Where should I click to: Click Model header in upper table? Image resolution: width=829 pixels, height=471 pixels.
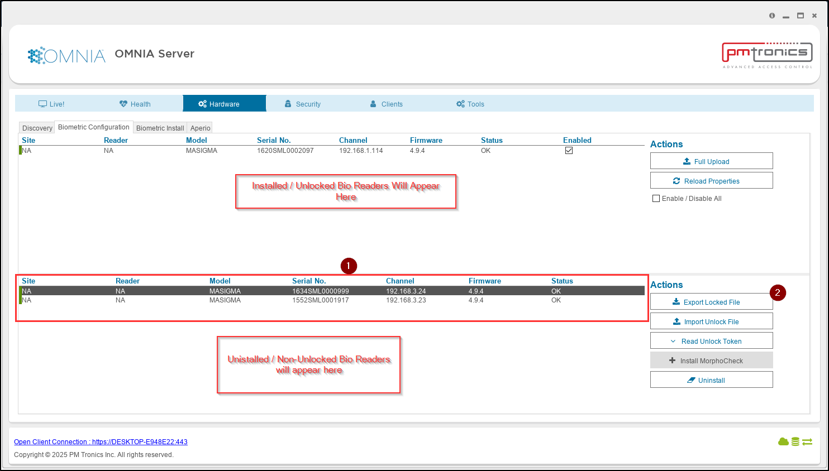(197, 140)
